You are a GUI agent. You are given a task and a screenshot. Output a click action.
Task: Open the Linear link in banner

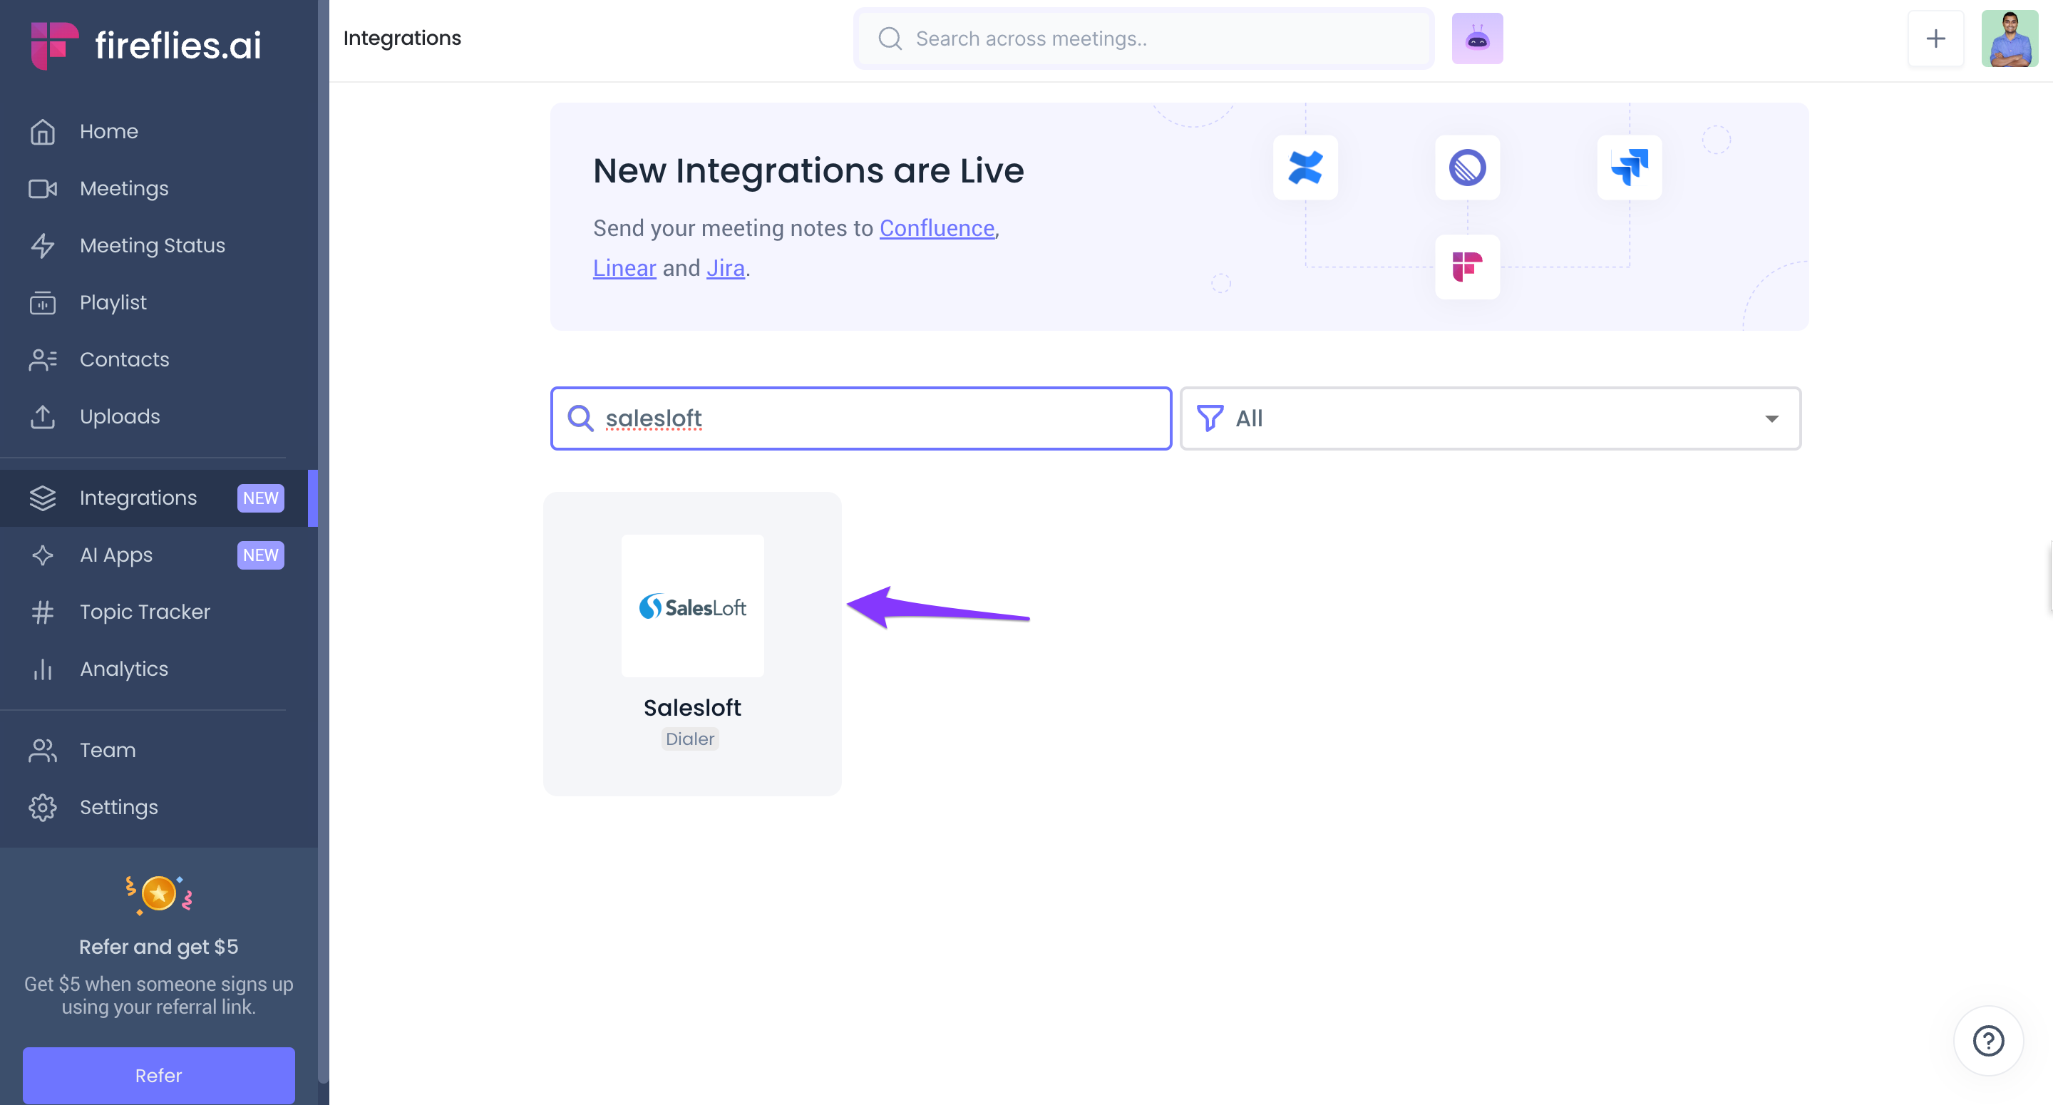pos(624,269)
